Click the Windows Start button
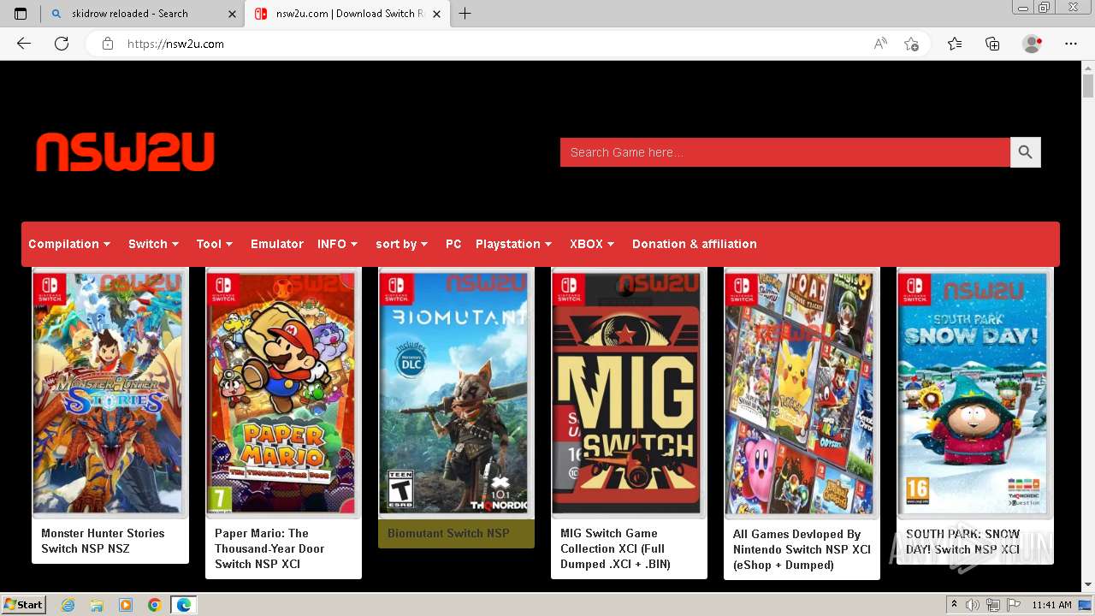The image size is (1095, 616). 24,605
